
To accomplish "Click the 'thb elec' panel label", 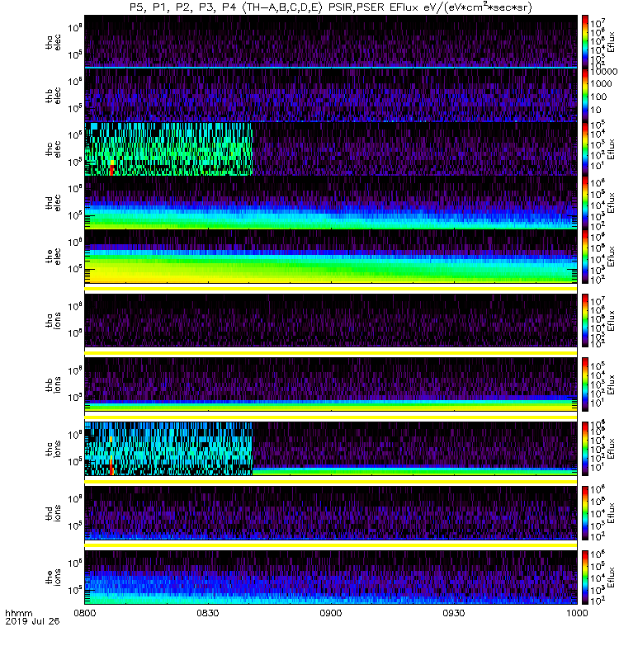I will pos(53,96).
